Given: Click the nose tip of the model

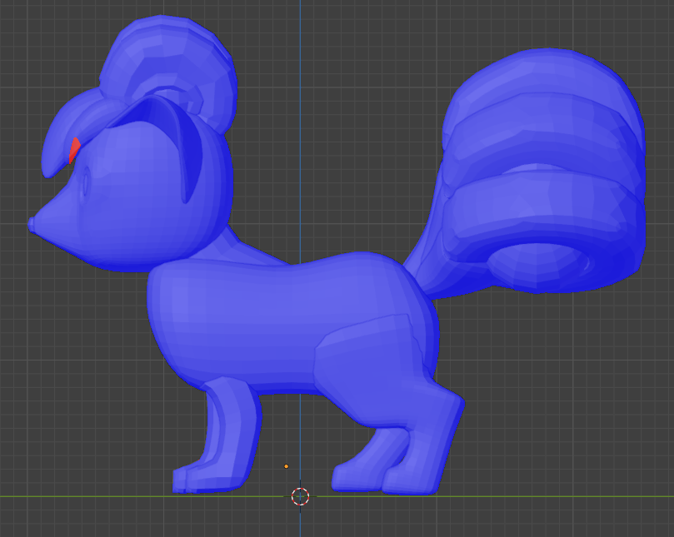Looking at the screenshot, I should tap(31, 224).
